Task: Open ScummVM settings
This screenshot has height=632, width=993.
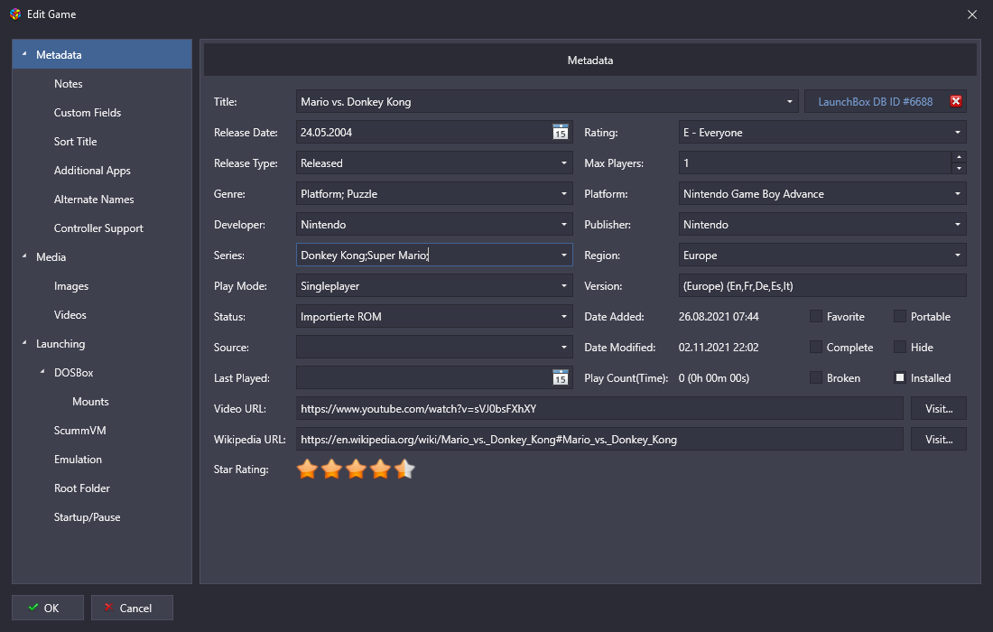Action: (x=79, y=431)
